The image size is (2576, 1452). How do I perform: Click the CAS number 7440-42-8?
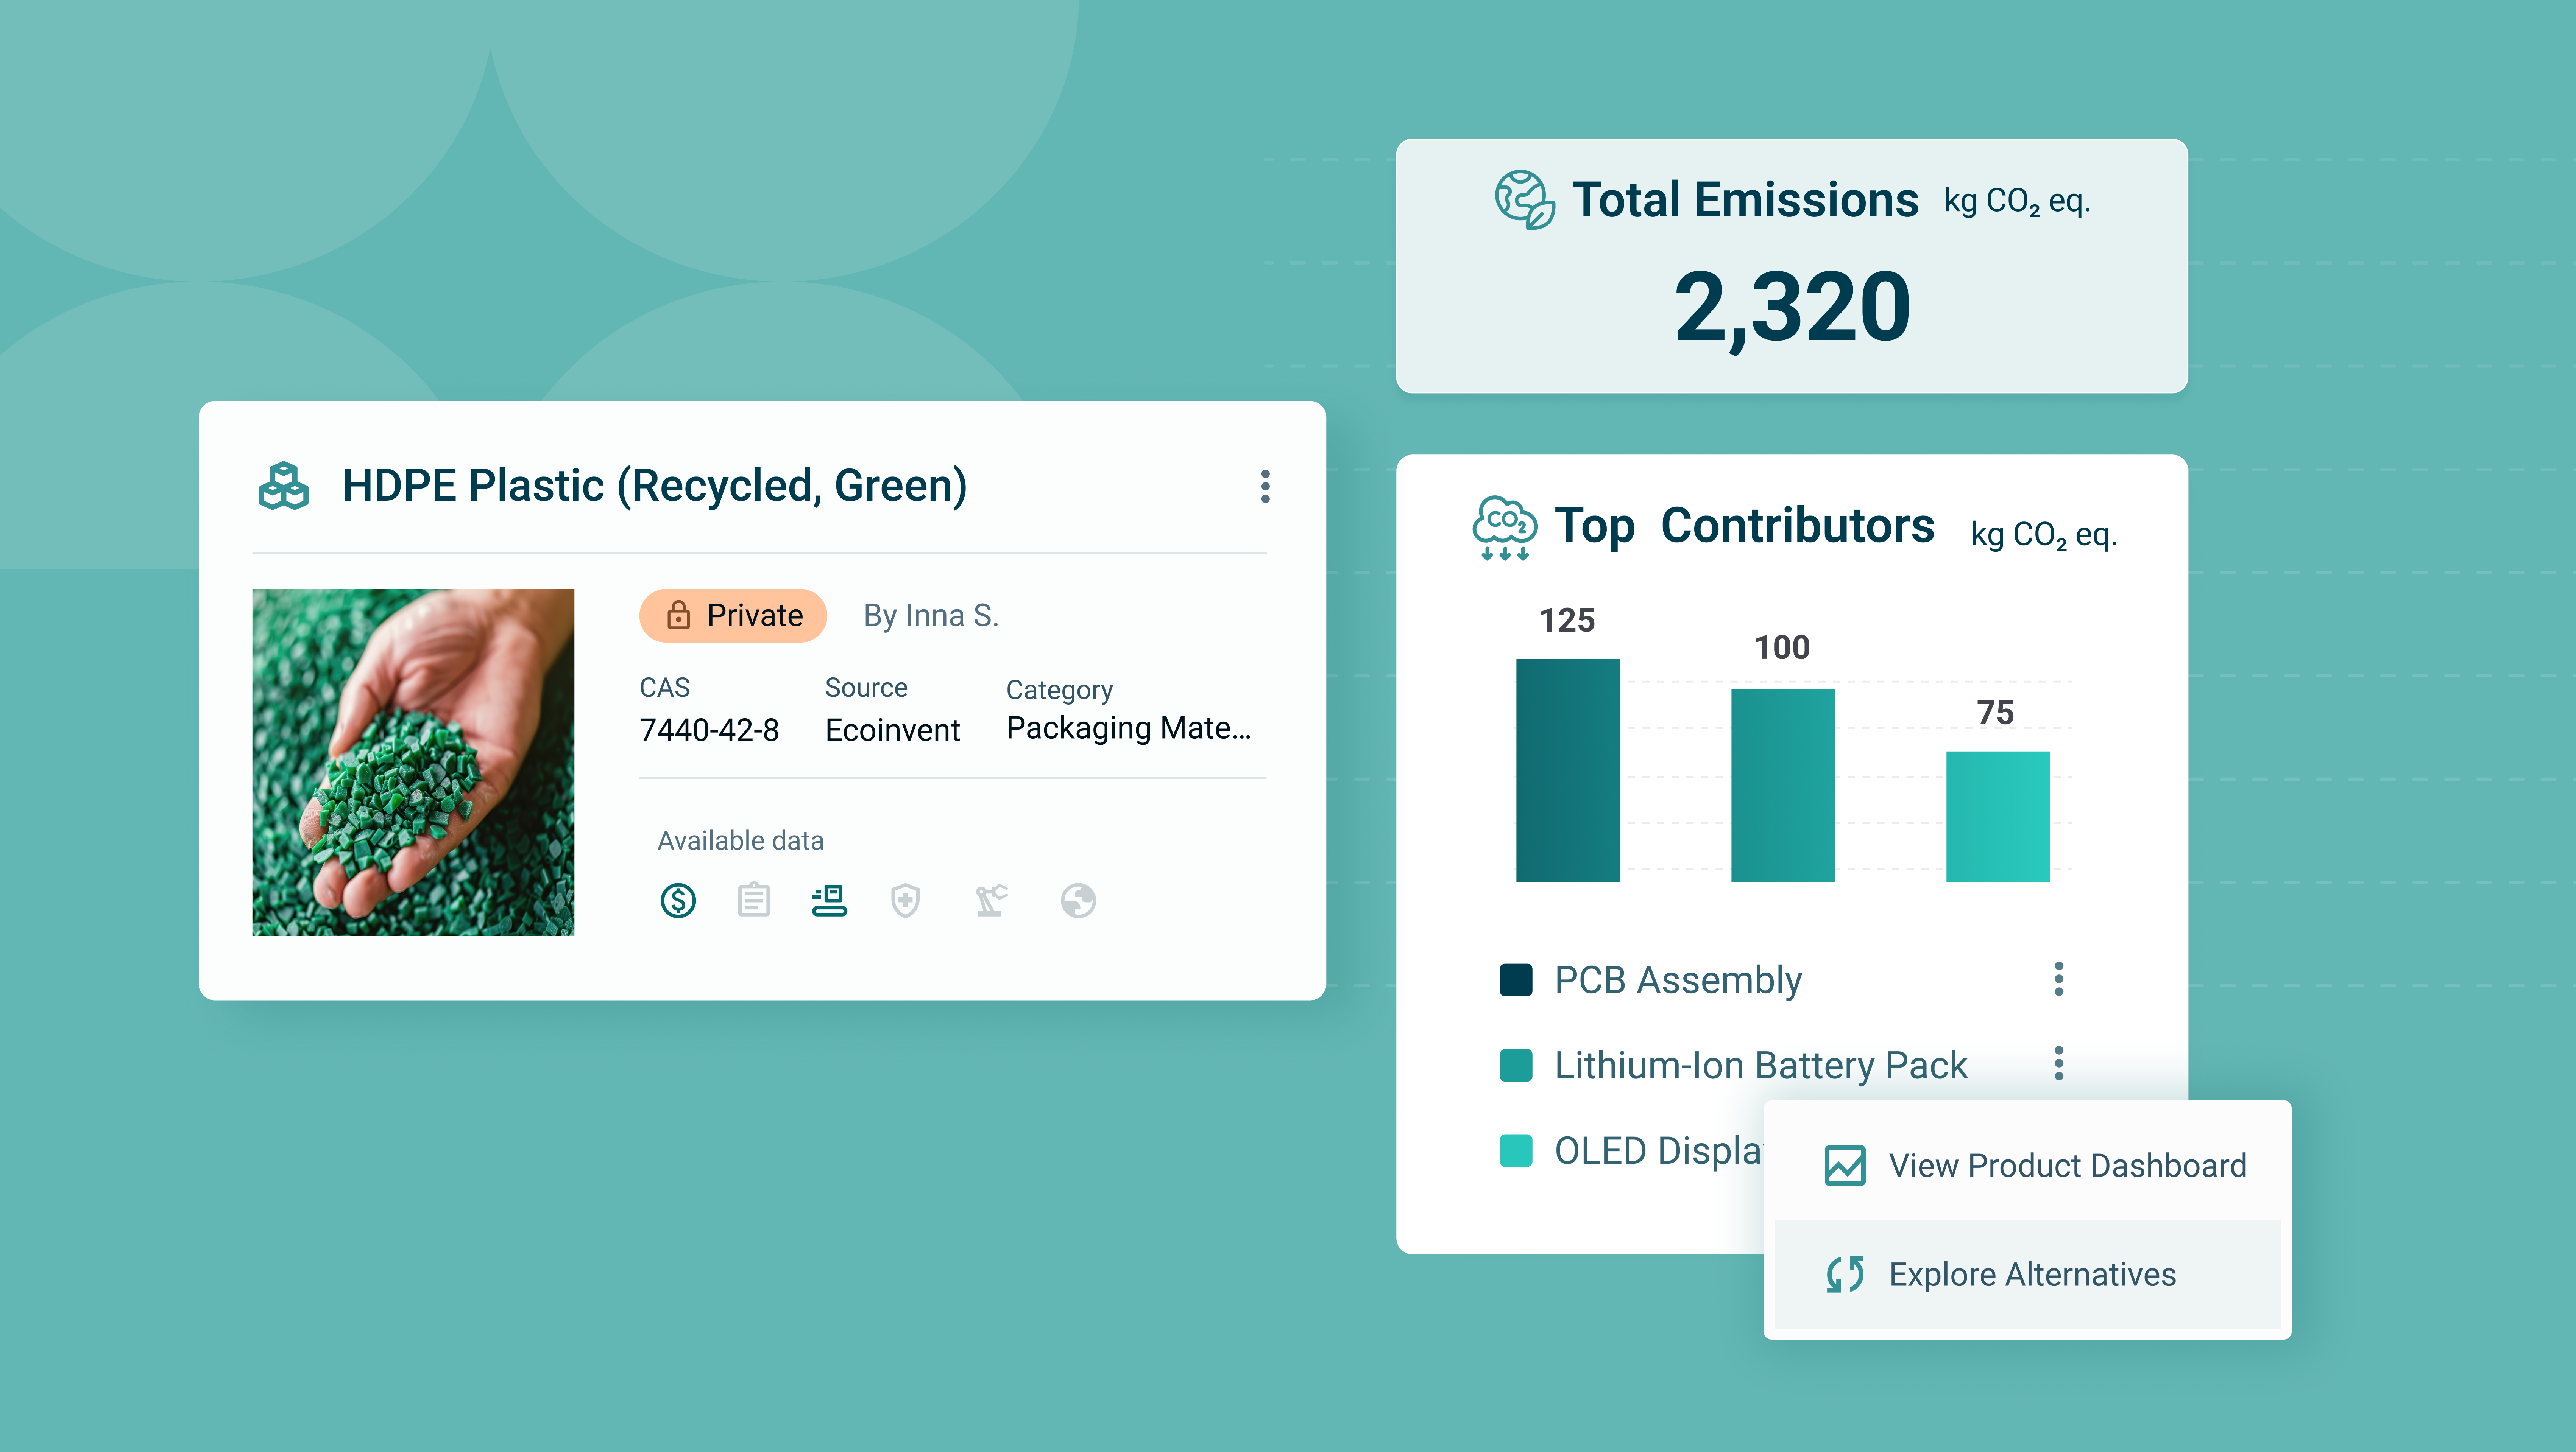709,730
